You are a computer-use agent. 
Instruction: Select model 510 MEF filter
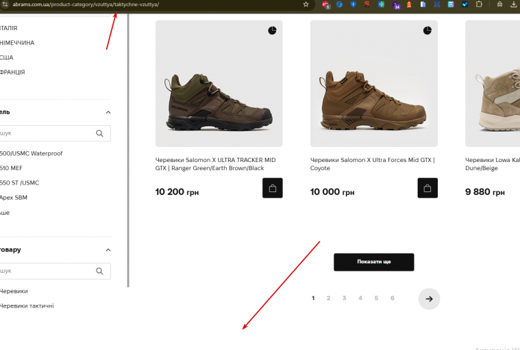(x=11, y=168)
